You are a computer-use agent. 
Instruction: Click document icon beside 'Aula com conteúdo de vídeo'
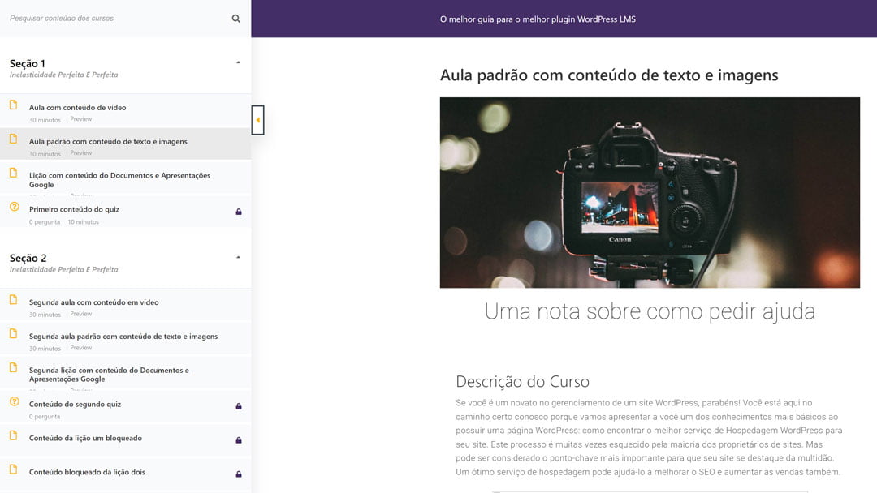pyautogui.click(x=13, y=105)
